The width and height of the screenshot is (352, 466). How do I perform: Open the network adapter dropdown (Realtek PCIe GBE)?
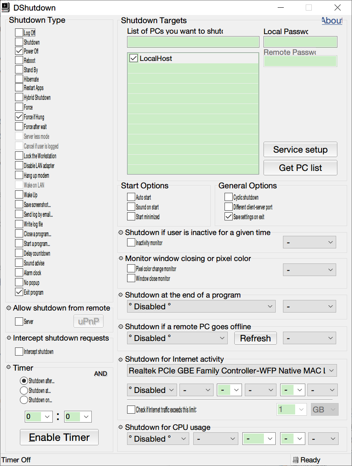[231, 371]
